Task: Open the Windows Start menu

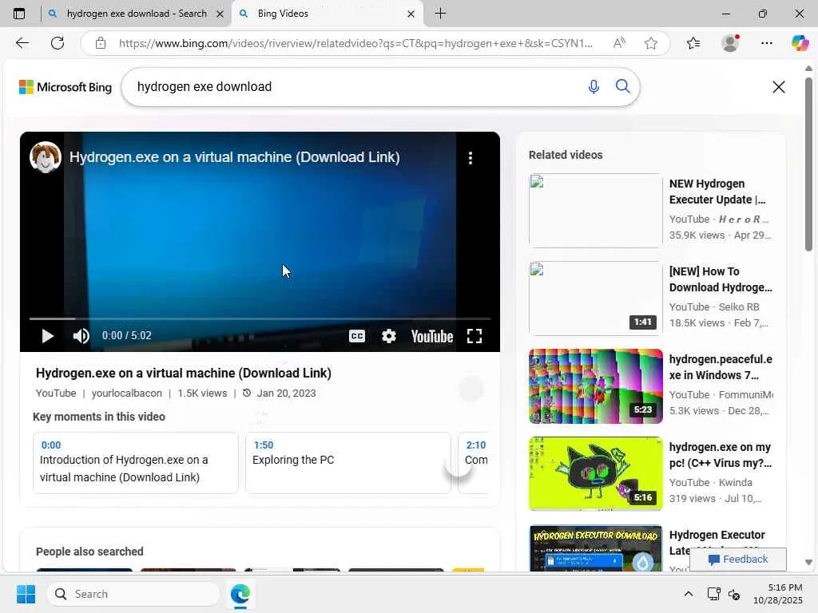Action: 26,594
